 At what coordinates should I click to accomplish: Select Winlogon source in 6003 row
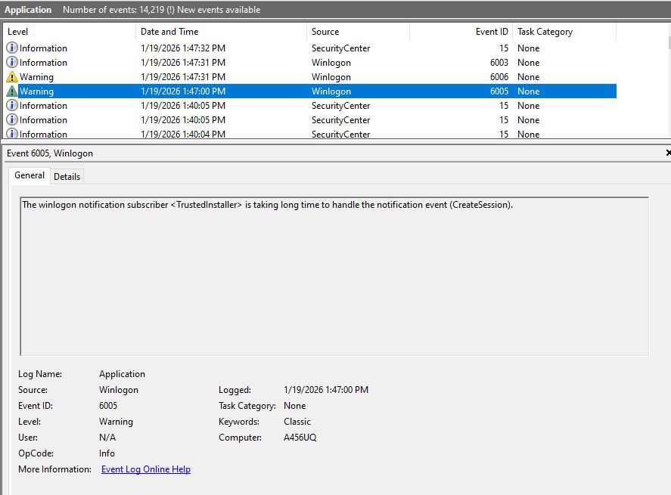click(x=331, y=63)
